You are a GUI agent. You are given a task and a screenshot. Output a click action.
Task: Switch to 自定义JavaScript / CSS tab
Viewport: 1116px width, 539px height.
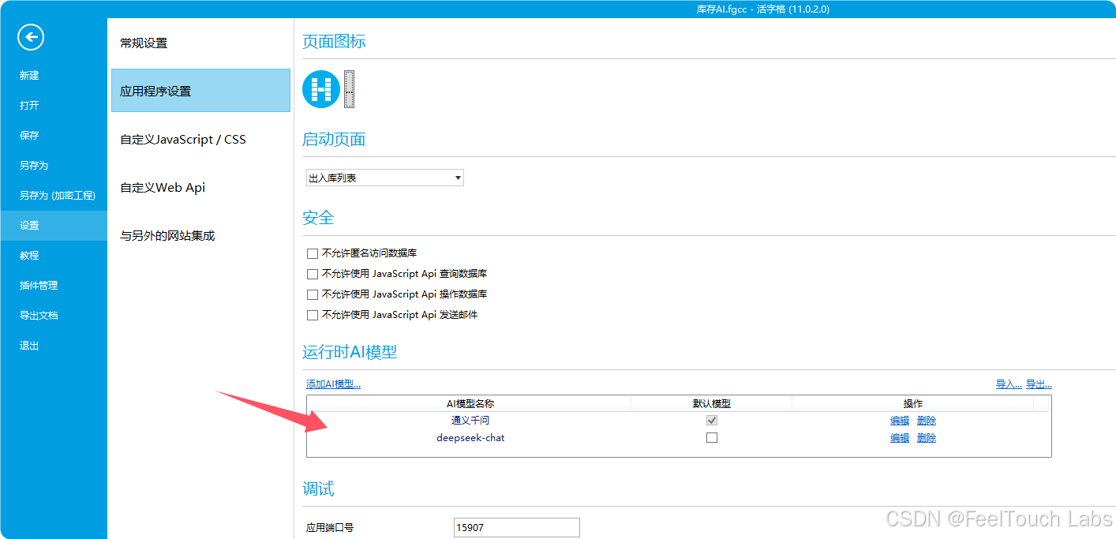[x=200, y=140]
